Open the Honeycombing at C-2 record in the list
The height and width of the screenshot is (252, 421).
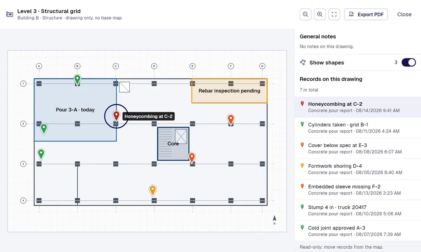pyautogui.click(x=357, y=107)
